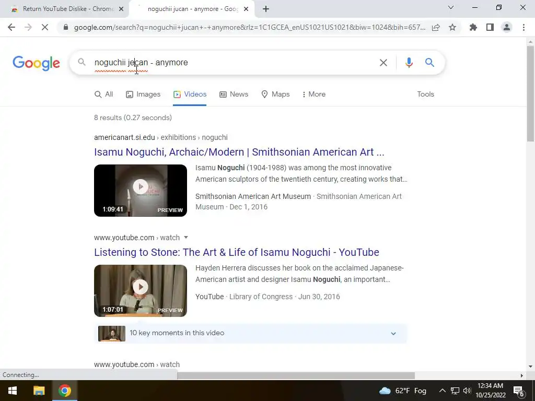Open the More search filters menu
This screenshot has height=401, width=535.
point(314,94)
